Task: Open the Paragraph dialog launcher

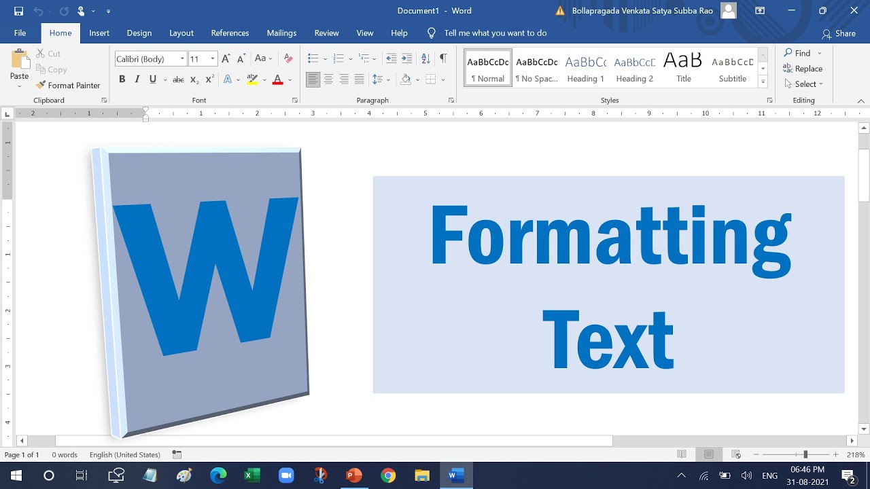Action: (451, 101)
